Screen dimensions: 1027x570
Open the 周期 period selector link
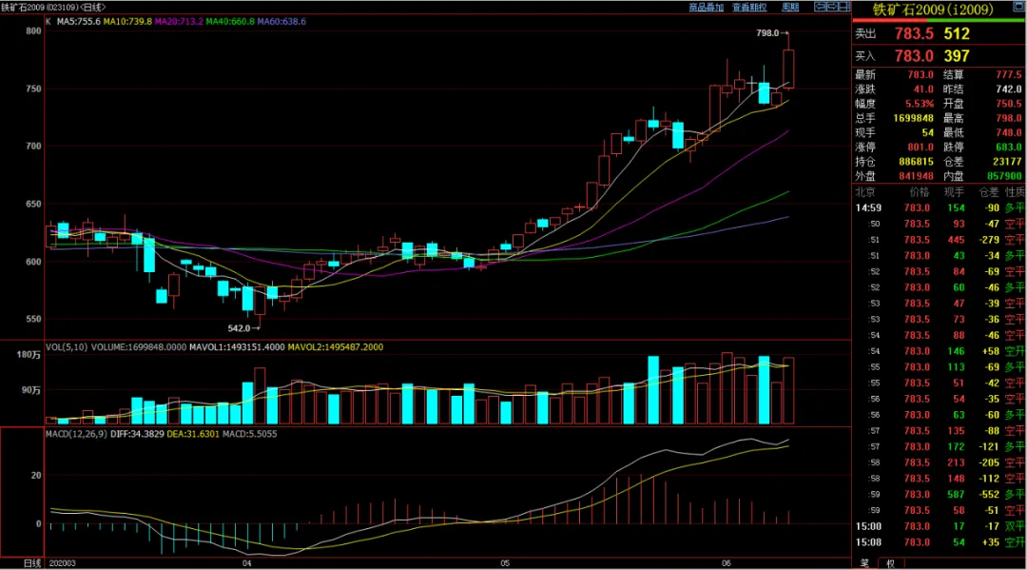(x=790, y=8)
